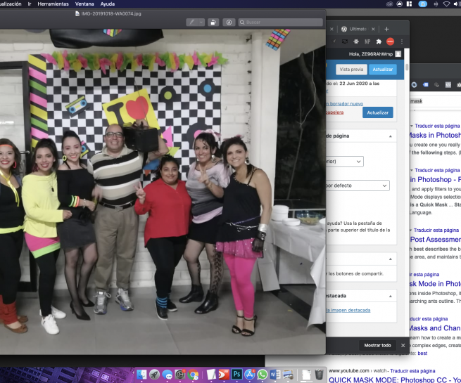461x383 pixels.
Task: Open a new Chrome tab
Action: (x=386, y=29)
